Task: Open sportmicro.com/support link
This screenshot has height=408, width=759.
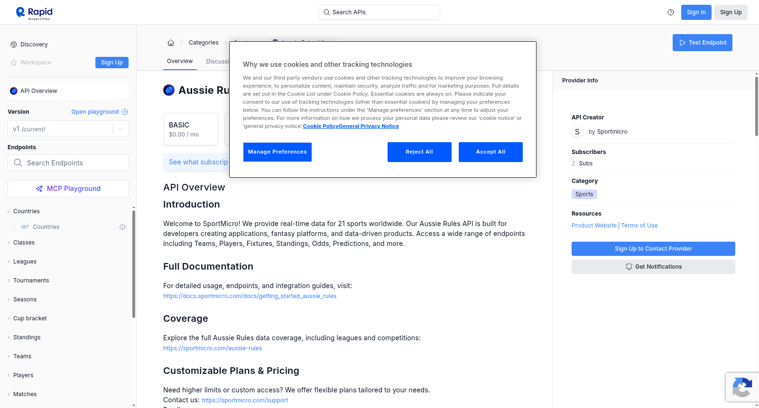Action: tap(245, 400)
